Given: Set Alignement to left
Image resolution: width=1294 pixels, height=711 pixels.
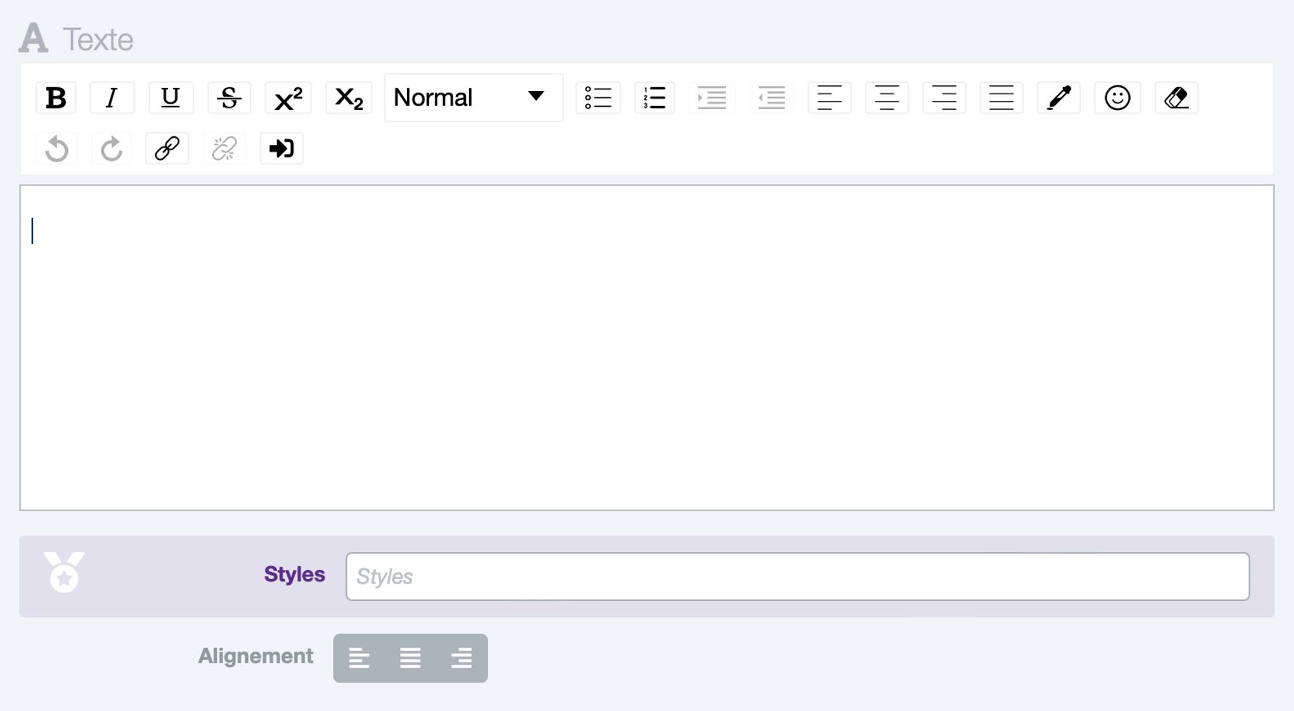Looking at the screenshot, I should 359,658.
